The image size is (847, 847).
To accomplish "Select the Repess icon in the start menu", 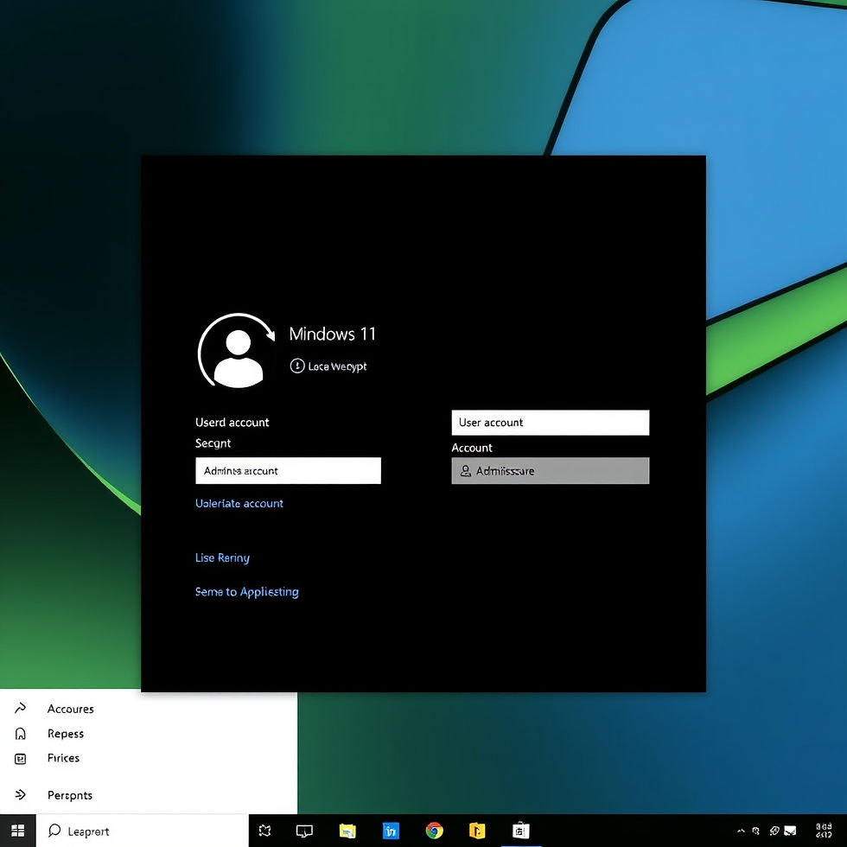I will (21, 734).
